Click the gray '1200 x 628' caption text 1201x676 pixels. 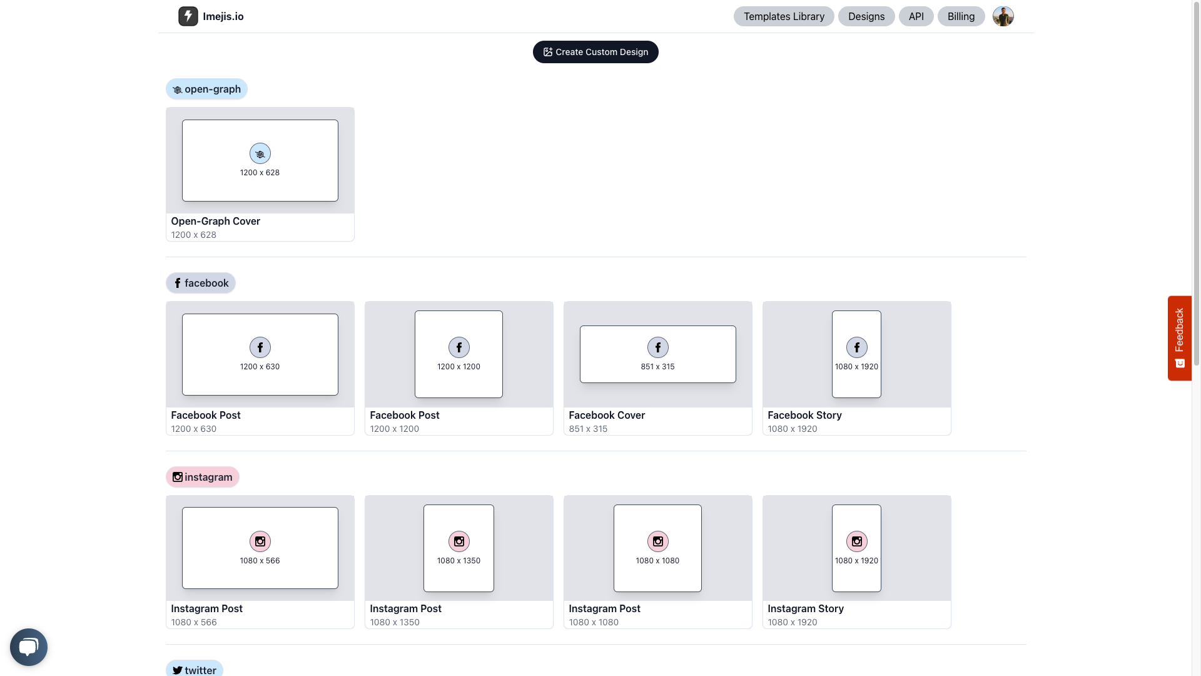point(194,235)
